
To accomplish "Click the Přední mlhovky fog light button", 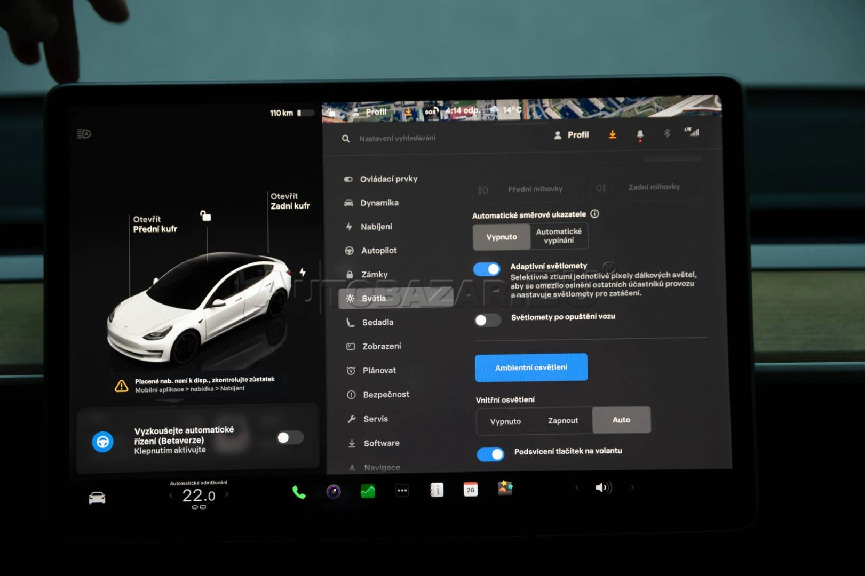I will tap(528, 189).
